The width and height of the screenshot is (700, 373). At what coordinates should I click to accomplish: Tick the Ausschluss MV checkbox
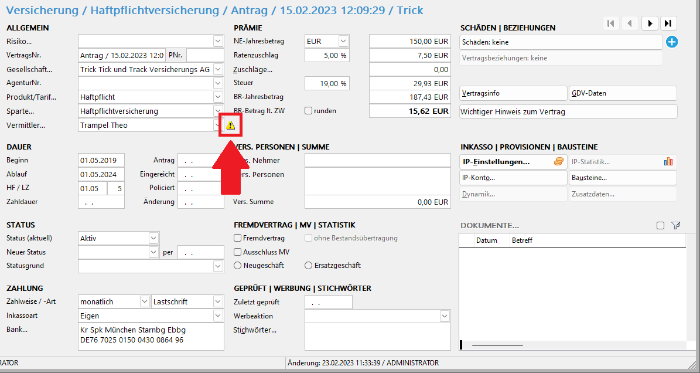click(x=238, y=252)
